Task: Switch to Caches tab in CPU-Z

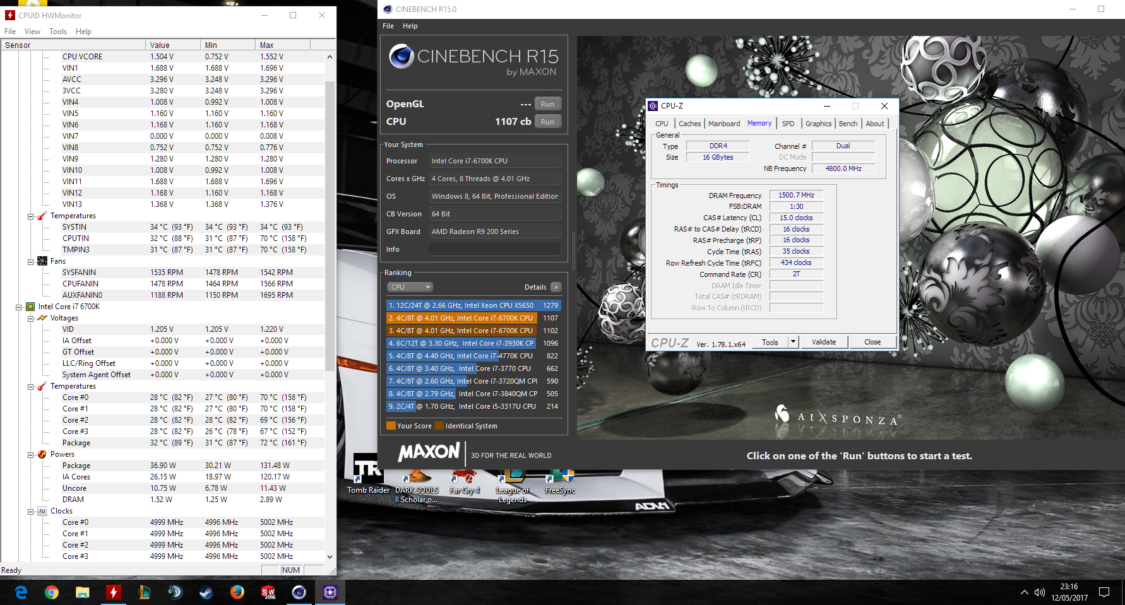Action: [689, 124]
